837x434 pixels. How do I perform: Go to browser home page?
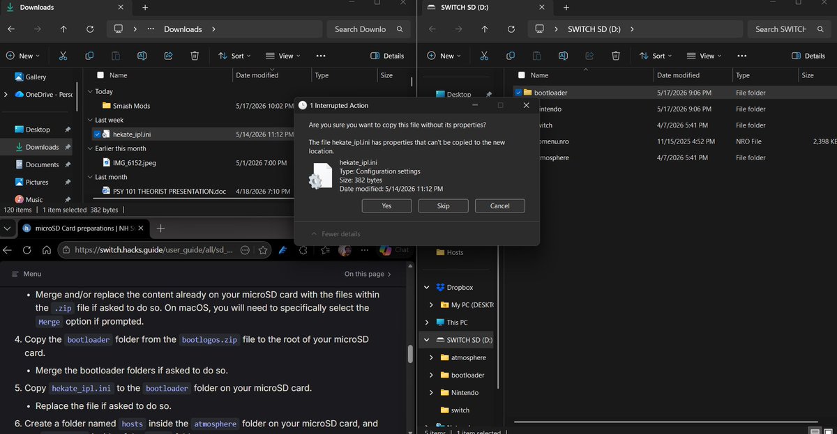(46, 249)
